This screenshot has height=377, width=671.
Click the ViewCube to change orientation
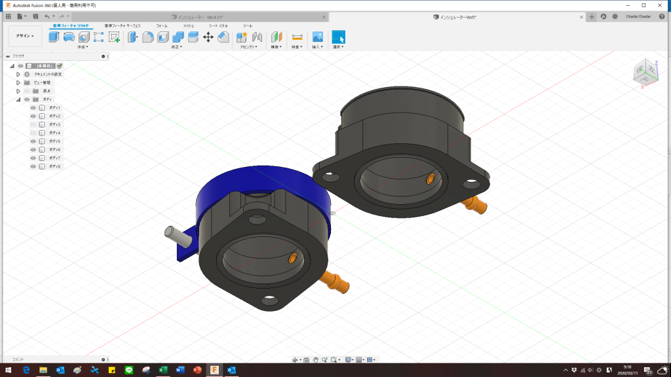645,73
